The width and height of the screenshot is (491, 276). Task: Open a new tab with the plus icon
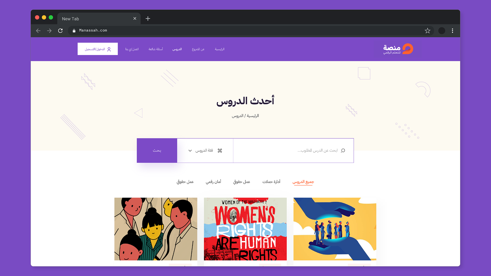pos(148,18)
